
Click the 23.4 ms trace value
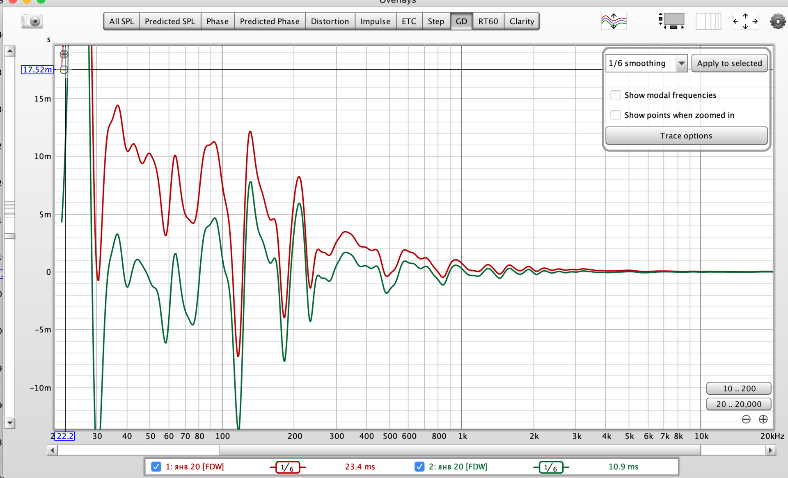pos(360,467)
